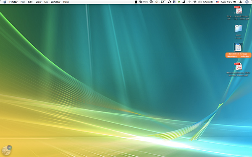Open the Go menu
Viewport: 252px width, 157px height.
(46, 2)
